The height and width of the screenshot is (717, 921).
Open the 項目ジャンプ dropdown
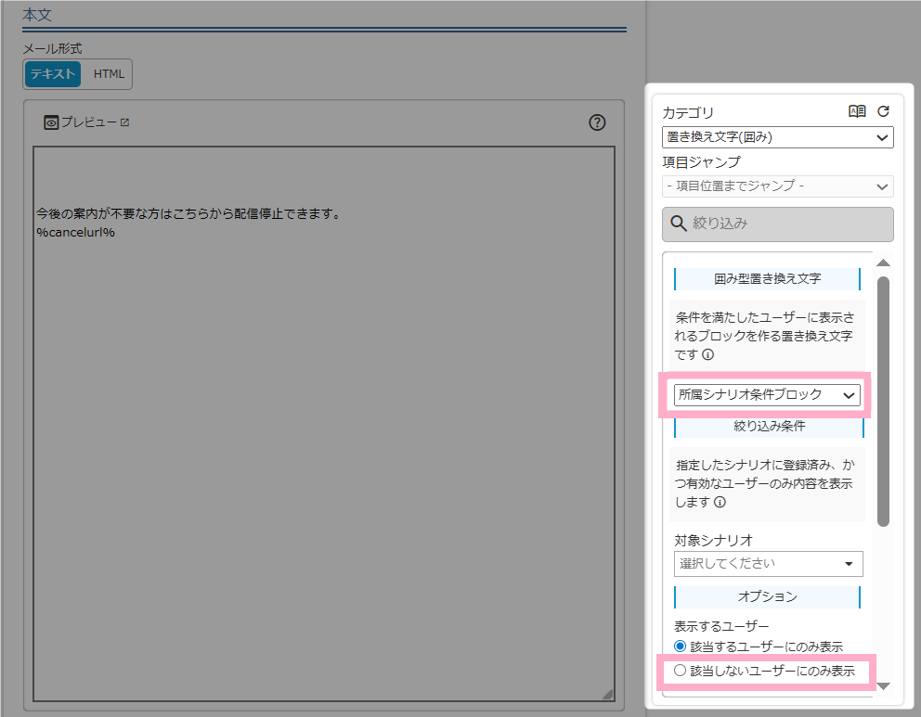click(777, 186)
